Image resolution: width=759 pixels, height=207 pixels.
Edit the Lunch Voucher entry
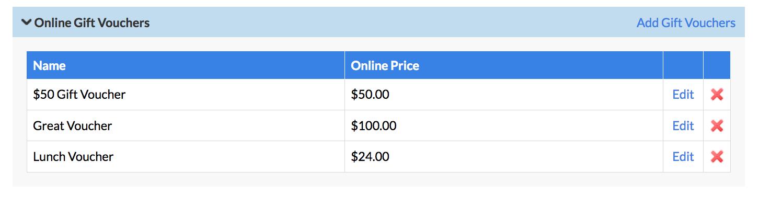pyautogui.click(x=683, y=156)
